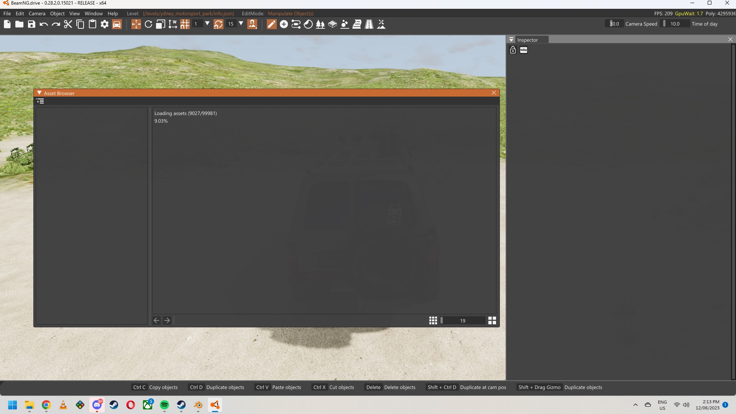The height and width of the screenshot is (414, 736).
Task: Click the Manipulate Object(s) edit mode label
Action: tap(291, 13)
